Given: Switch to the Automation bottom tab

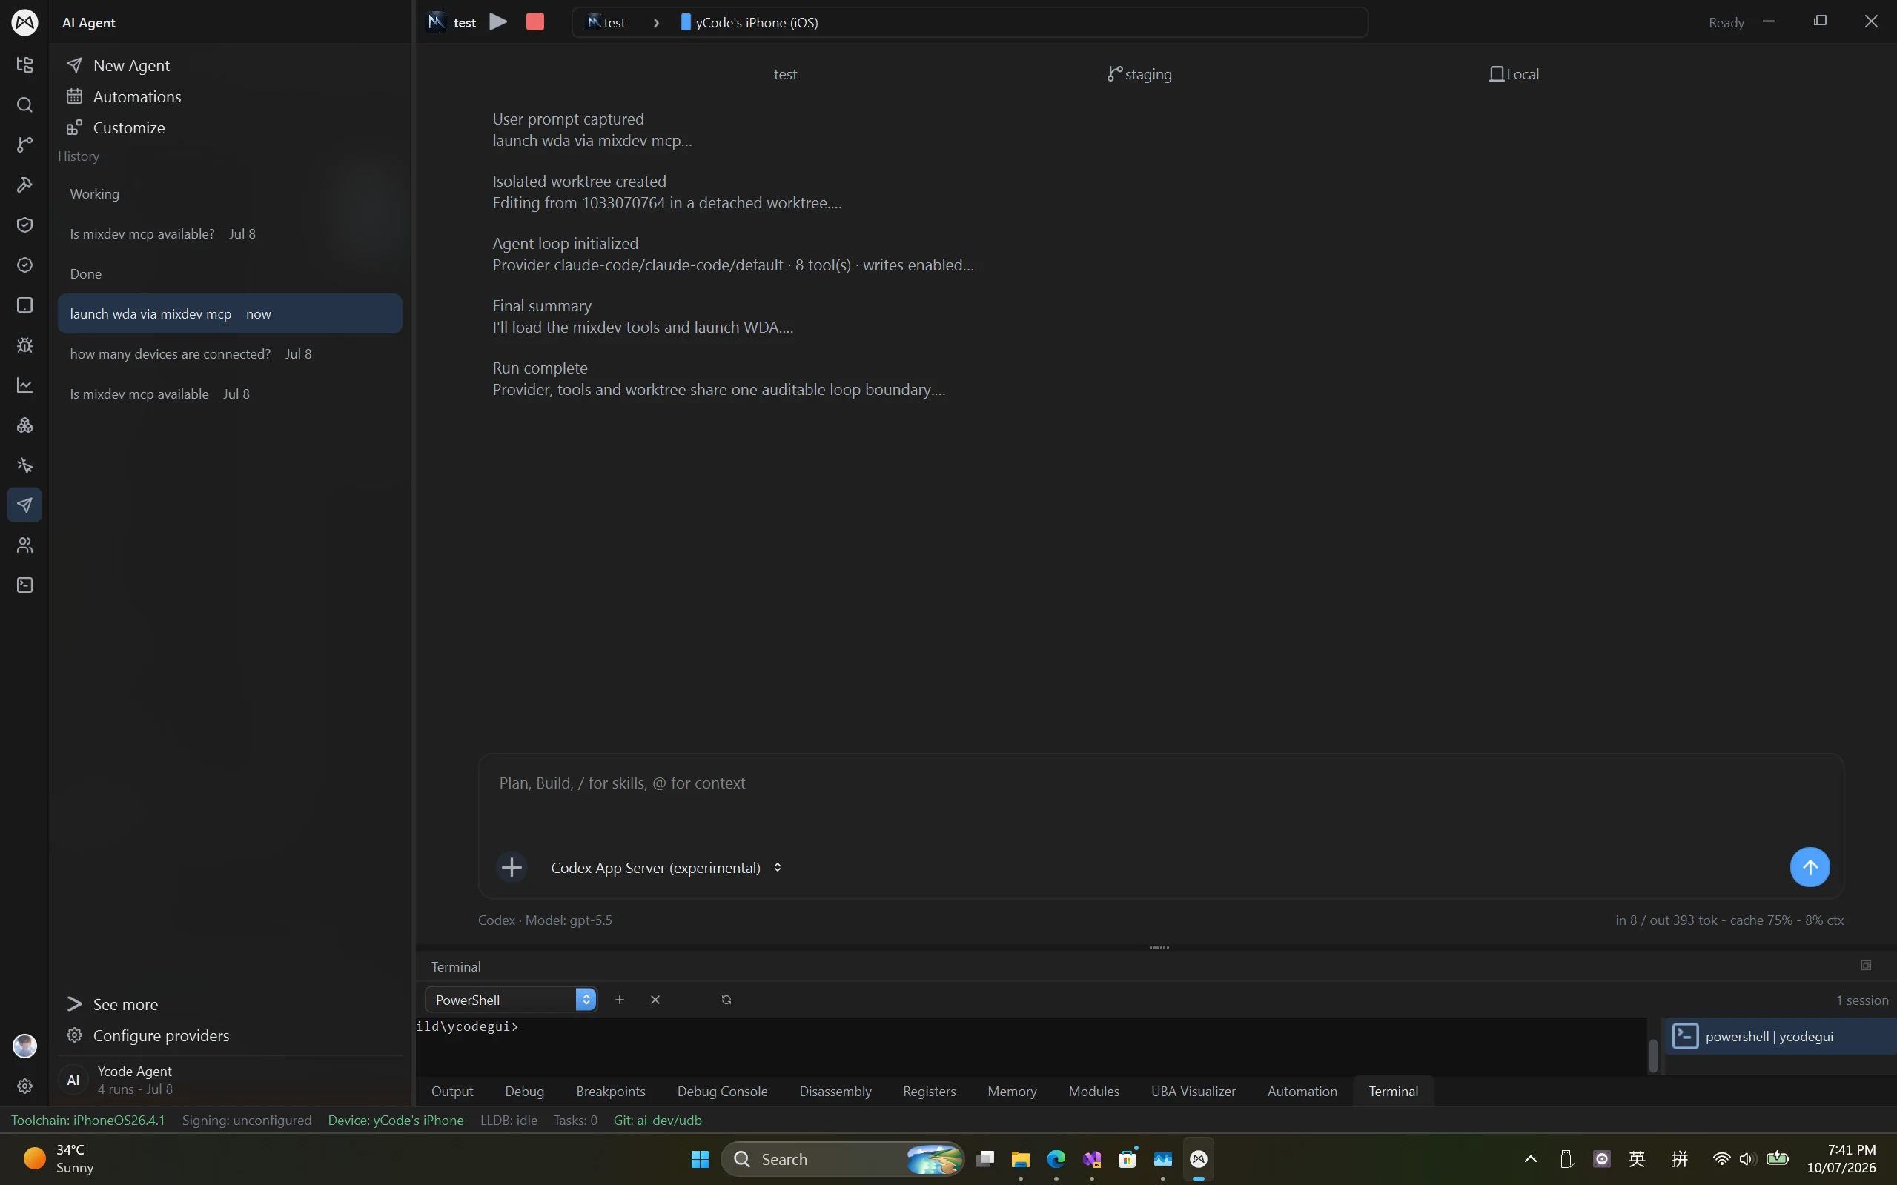Looking at the screenshot, I should pos(1302,1092).
